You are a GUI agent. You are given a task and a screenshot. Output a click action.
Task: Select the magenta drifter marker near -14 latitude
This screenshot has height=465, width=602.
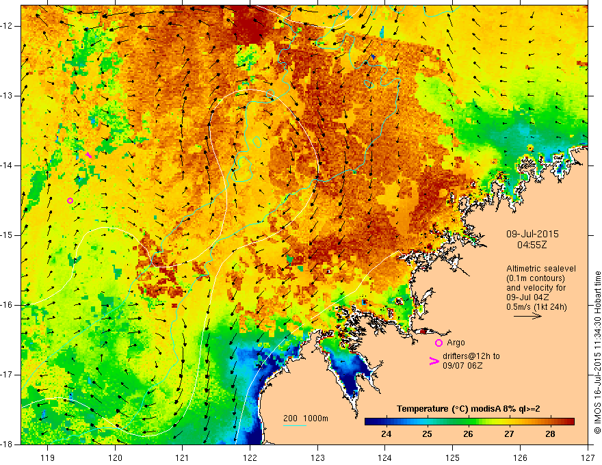(x=89, y=155)
